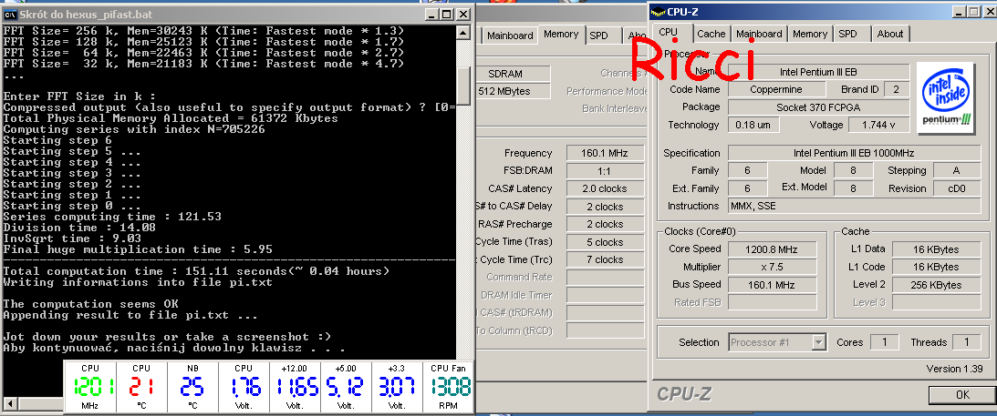The image size is (997, 416).
Task: Click the Total computation time line in console
Action: (196, 271)
